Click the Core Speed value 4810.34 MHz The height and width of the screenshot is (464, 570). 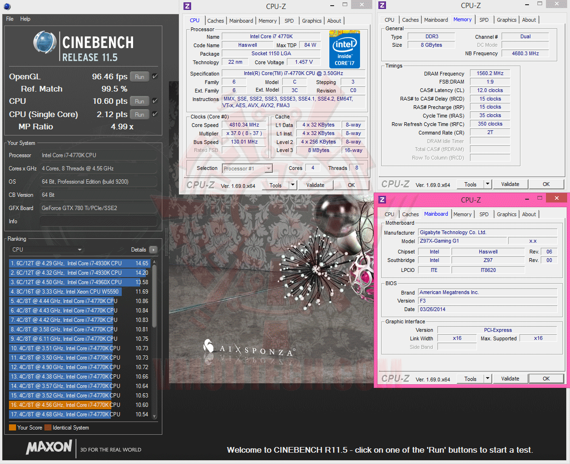[244, 125]
